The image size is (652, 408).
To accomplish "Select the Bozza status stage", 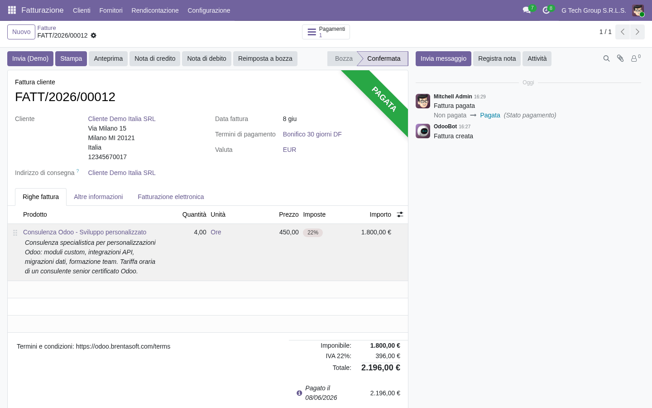I will click(x=343, y=58).
